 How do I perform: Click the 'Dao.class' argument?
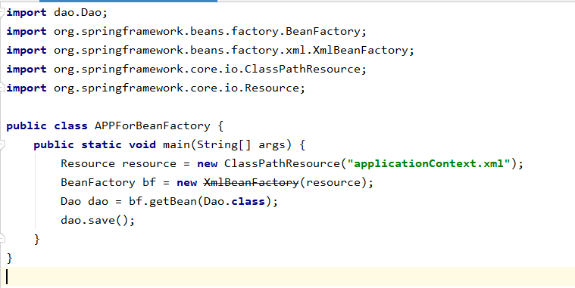[234, 201]
